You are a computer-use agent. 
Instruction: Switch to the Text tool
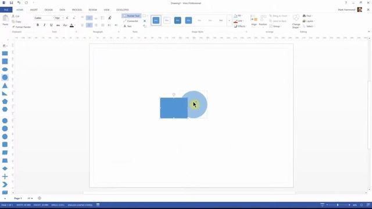tap(128, 26)
